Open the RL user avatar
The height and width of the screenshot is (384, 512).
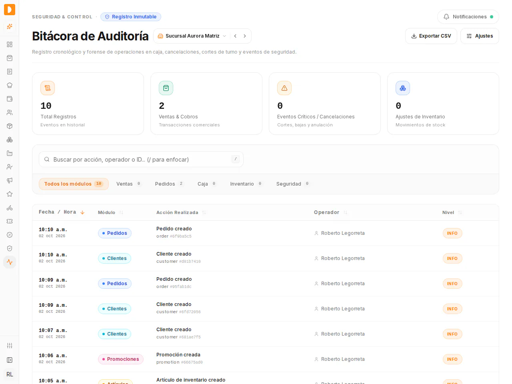click(10, 374)
